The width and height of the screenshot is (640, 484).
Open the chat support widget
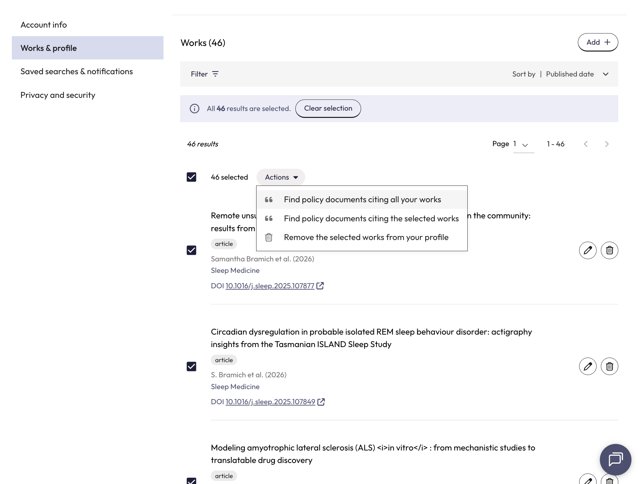coord(615,459)
